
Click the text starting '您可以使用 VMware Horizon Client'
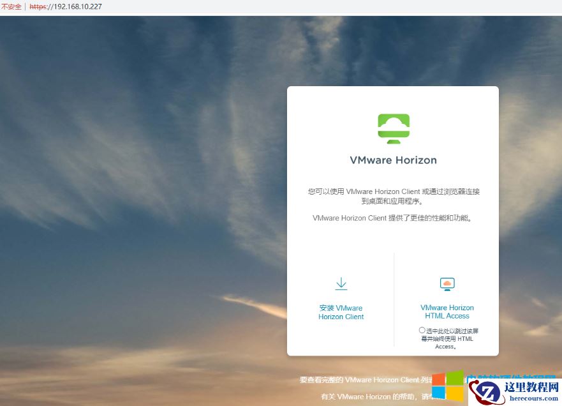coord(393,196)
